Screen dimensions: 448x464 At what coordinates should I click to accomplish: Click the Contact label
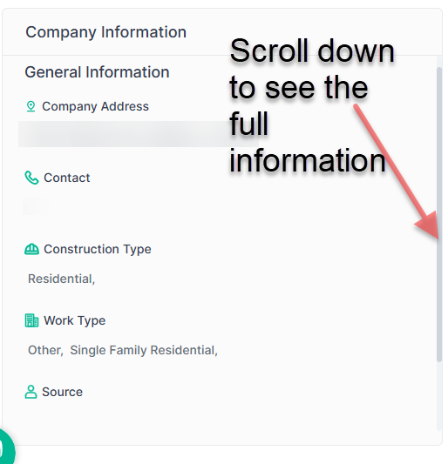point(66,178)
